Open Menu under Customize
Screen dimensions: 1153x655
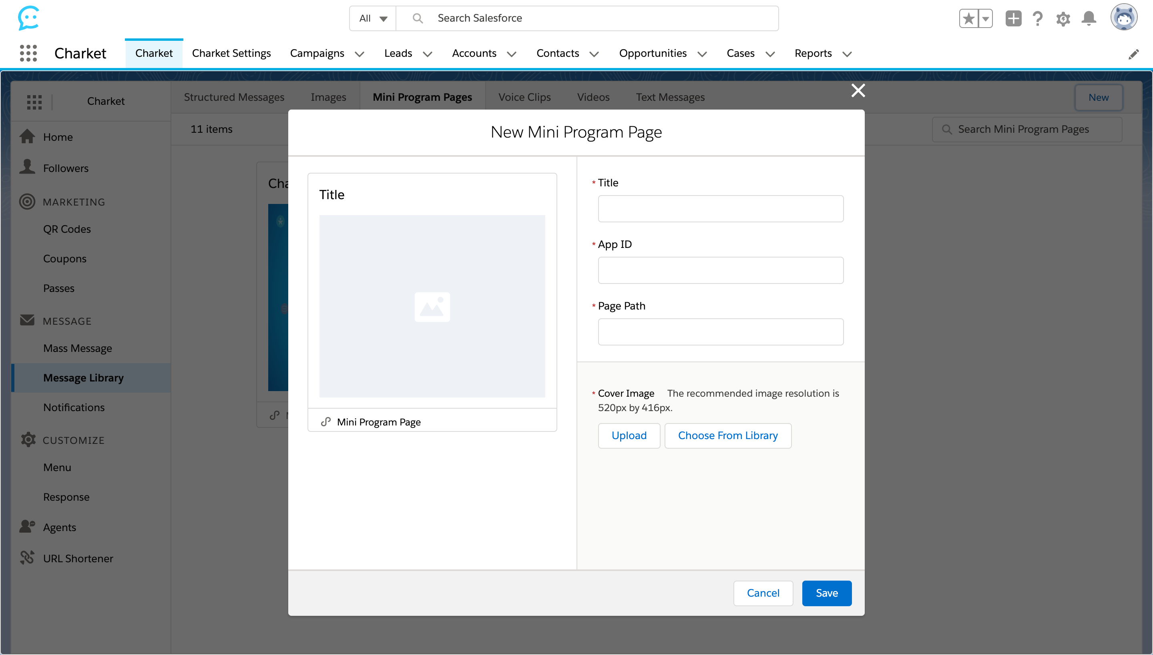pos(57,467)
